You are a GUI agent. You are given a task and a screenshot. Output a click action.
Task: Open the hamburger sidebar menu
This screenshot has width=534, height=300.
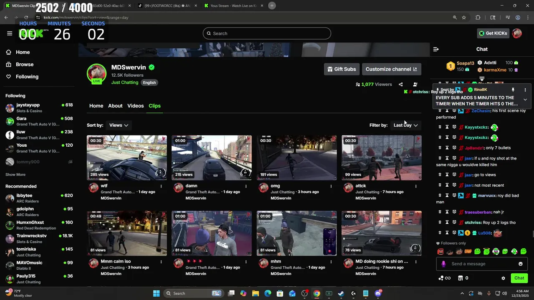(x=10, y=33)
